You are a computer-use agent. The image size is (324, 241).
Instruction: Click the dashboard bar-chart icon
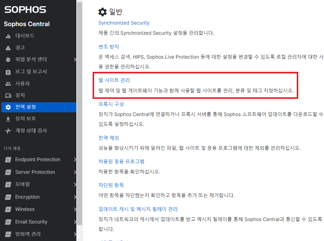[8, 36]
